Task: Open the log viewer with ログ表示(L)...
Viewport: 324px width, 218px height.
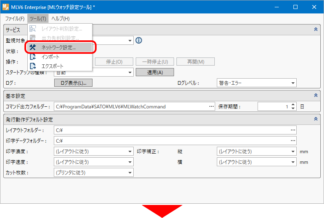Action: click(73, 83)
